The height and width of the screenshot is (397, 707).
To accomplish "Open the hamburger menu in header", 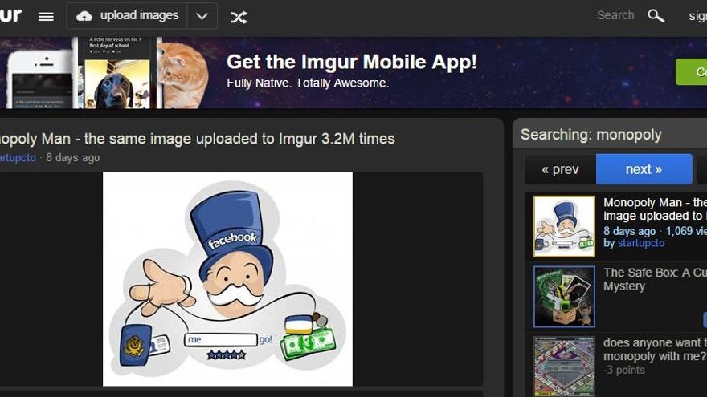I will pos(46,16).
